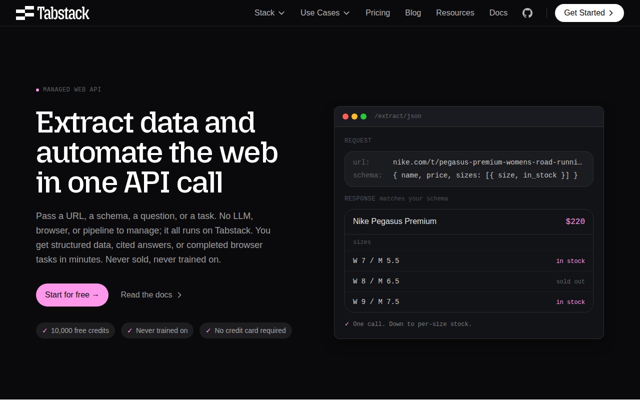This screenshot has height=410, width=640.
Task: Click the /extract/json path label
Action: (398, 116)
